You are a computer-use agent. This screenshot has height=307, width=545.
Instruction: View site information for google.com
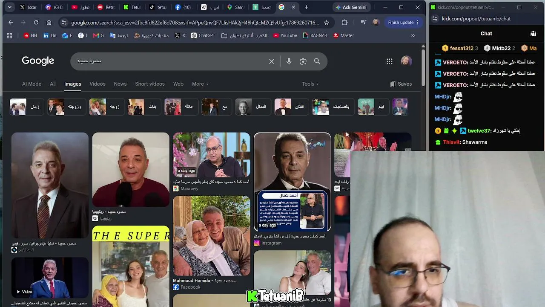click(x=63, y=23)
